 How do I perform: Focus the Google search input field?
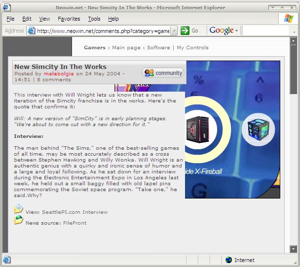pos(266,31)
